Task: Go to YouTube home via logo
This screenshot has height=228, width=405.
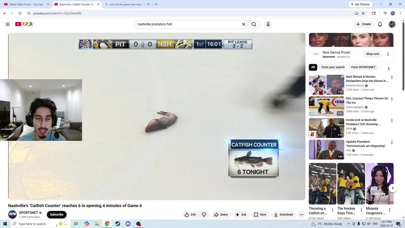Action: click(24, 24)
